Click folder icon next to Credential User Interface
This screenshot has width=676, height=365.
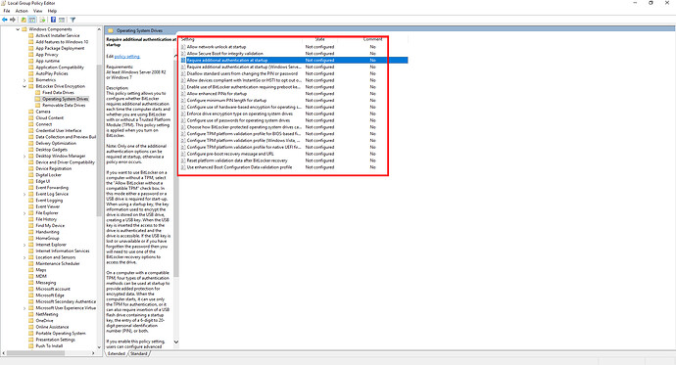click(x=30, y=130)
